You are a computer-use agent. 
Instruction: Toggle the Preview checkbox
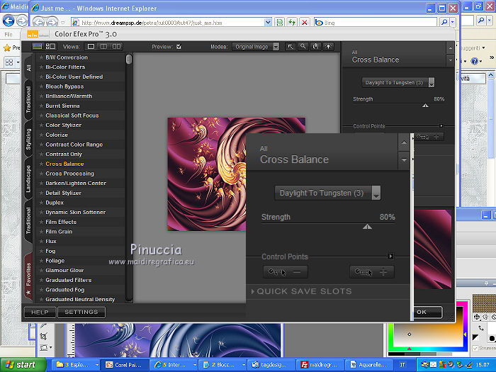(x=179, y=47)
